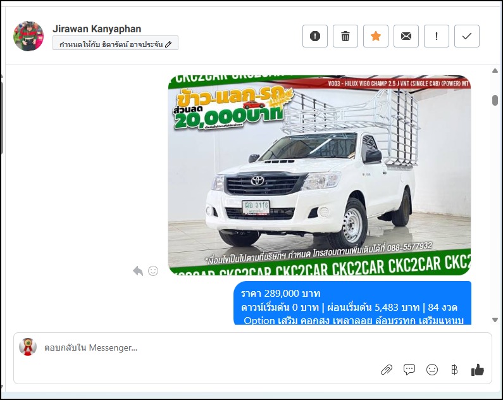Click scrollbar up arrow in chat
This screenshot has width=503, height=400.
point(495,70)
